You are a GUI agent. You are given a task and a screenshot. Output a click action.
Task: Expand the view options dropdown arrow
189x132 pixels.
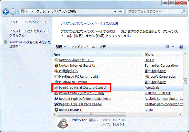point(173,47)
